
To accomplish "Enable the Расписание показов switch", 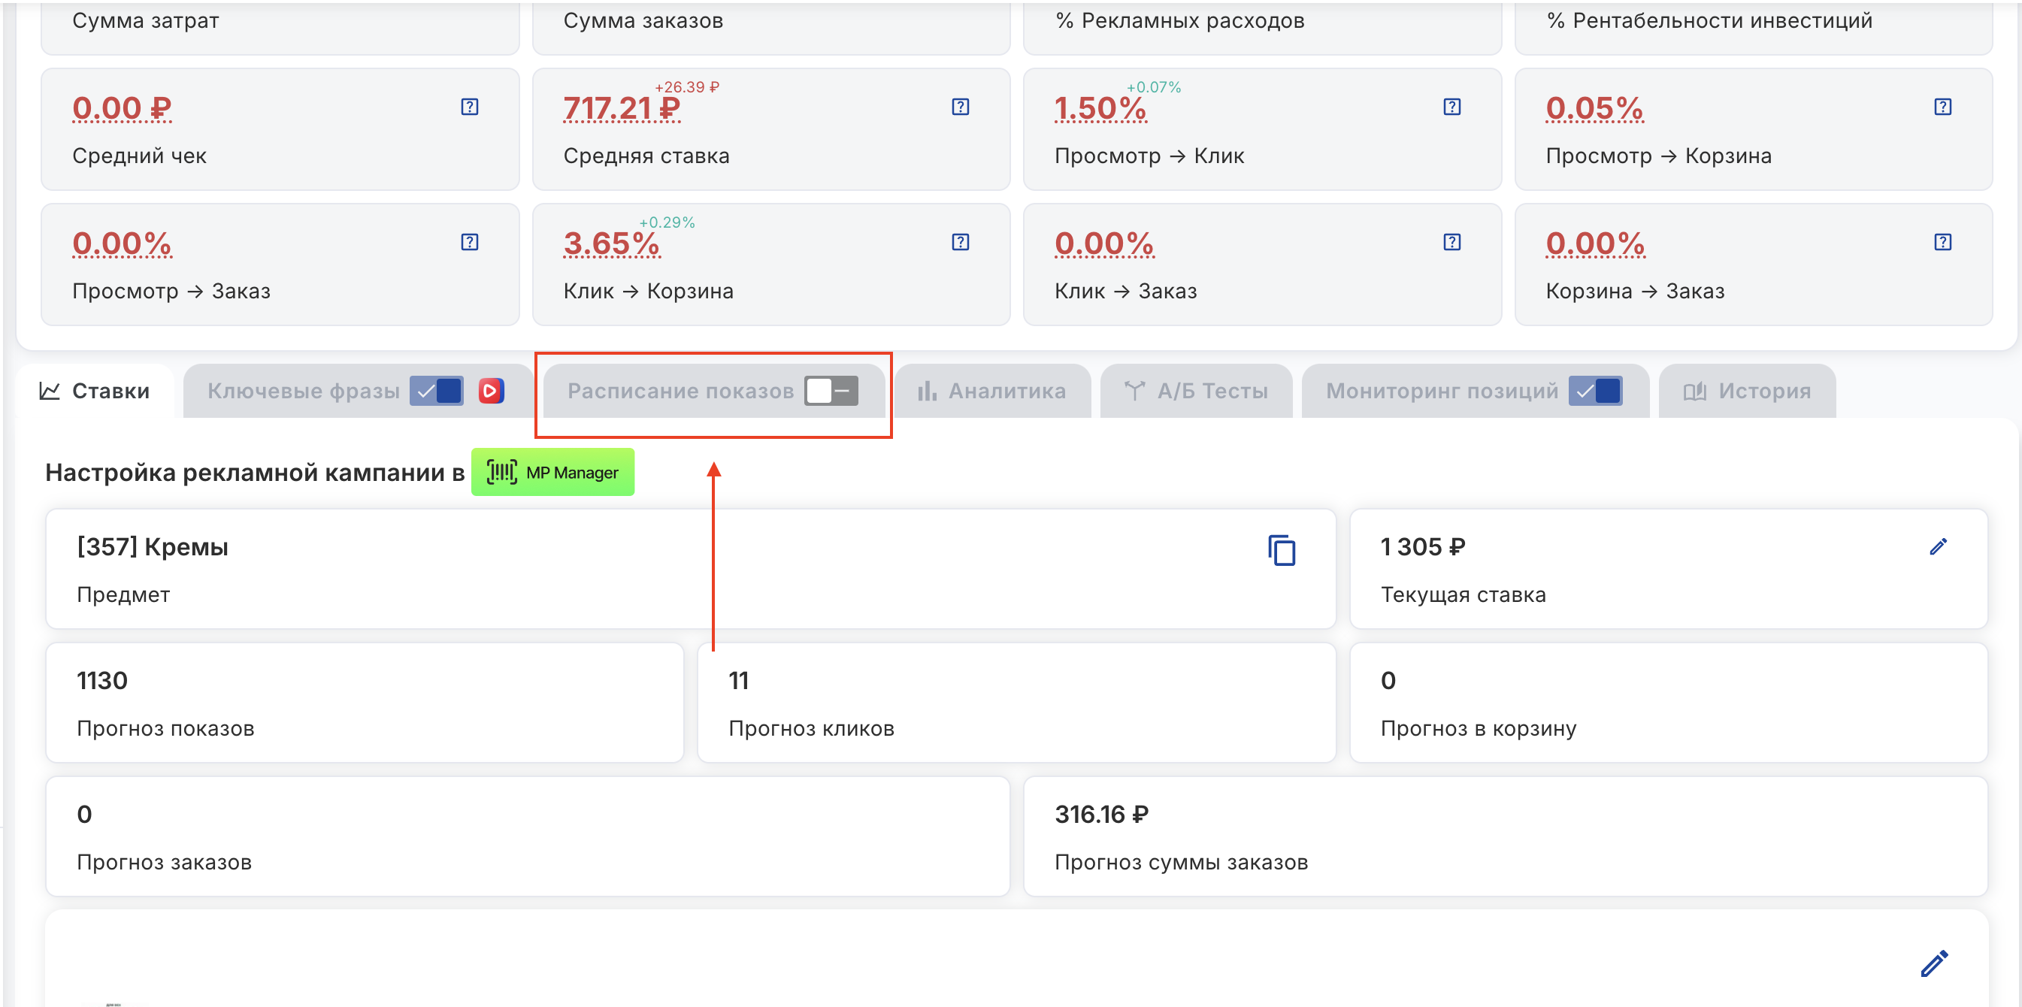I will 831,390.
